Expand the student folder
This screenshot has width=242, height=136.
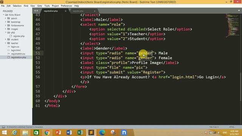6,39
